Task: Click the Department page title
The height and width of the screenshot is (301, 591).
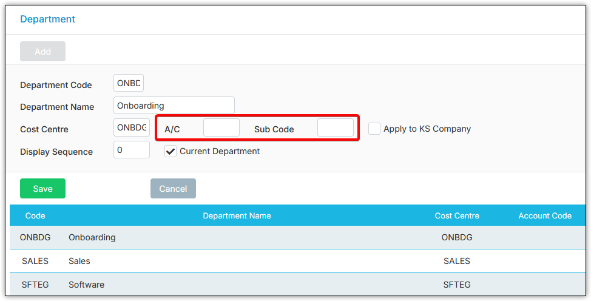Action: point(48,19)
